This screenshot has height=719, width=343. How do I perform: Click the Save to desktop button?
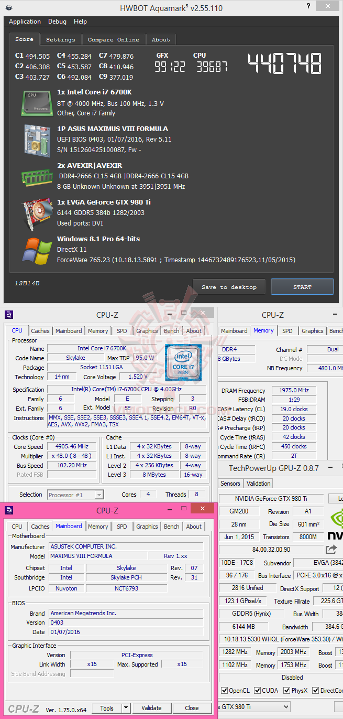tap(229, 287)
